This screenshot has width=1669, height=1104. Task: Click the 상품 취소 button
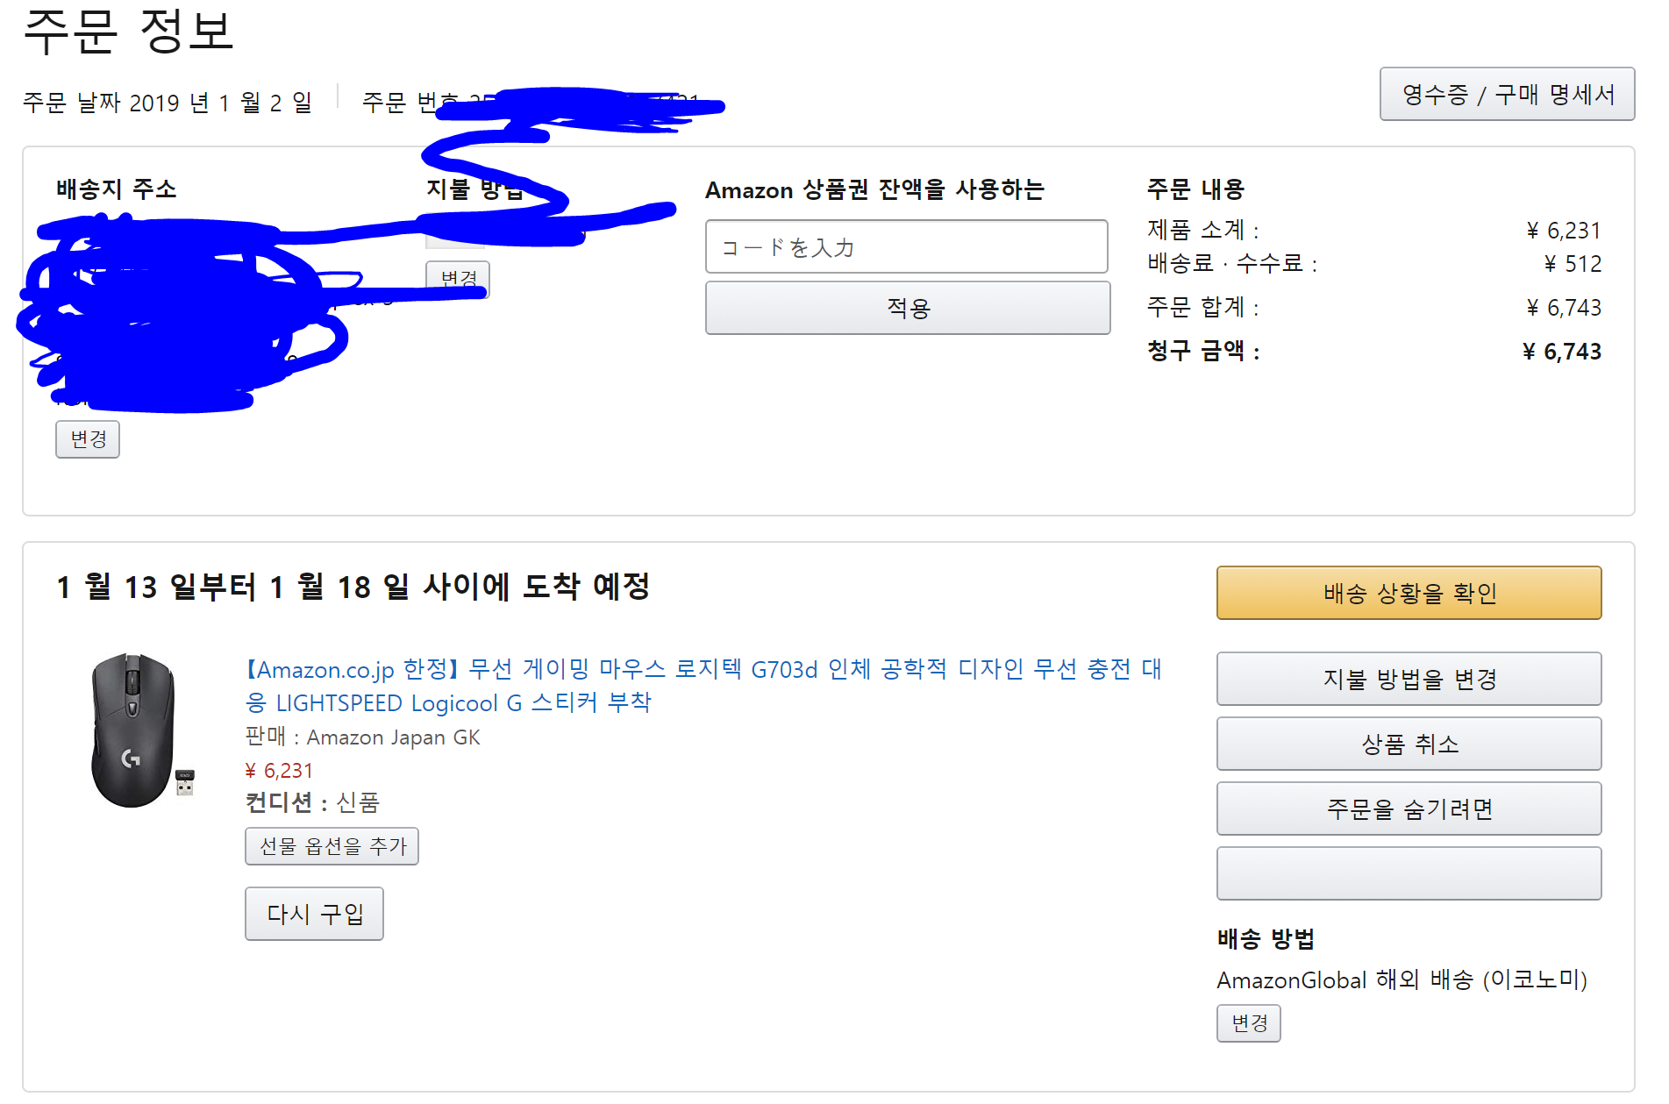tap(1408, 744)
